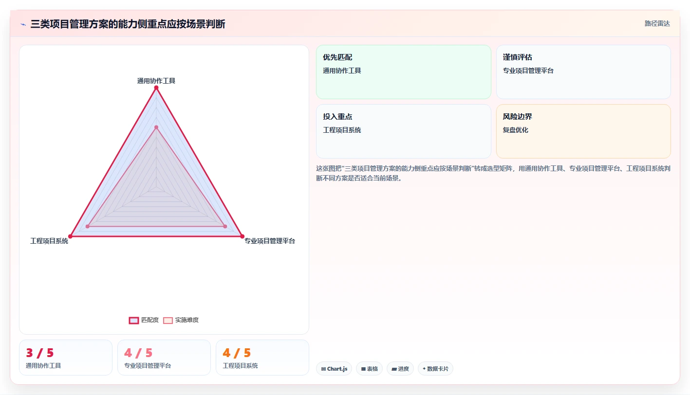Click 专业项目管理平台 text in 谨慎评估 card
The width and height of the screenshot is (690, 395).
point(528,71)
